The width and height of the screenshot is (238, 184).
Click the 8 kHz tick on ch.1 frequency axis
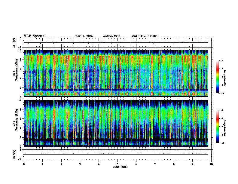21,60
